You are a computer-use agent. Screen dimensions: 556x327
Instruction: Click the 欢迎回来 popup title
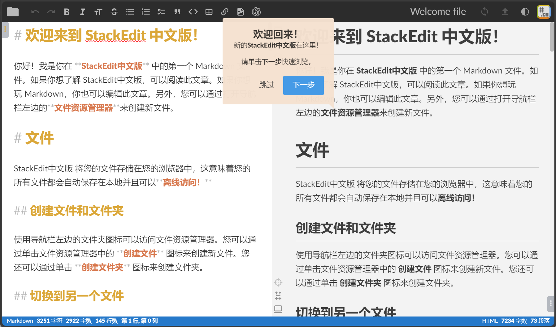275,34
